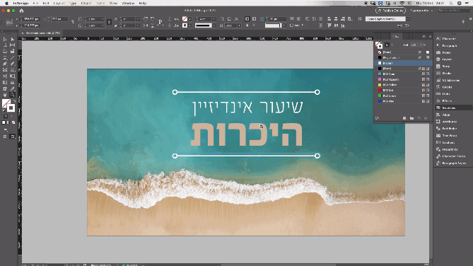Open the Typography workspace switcher

click(x=421, y=11)
